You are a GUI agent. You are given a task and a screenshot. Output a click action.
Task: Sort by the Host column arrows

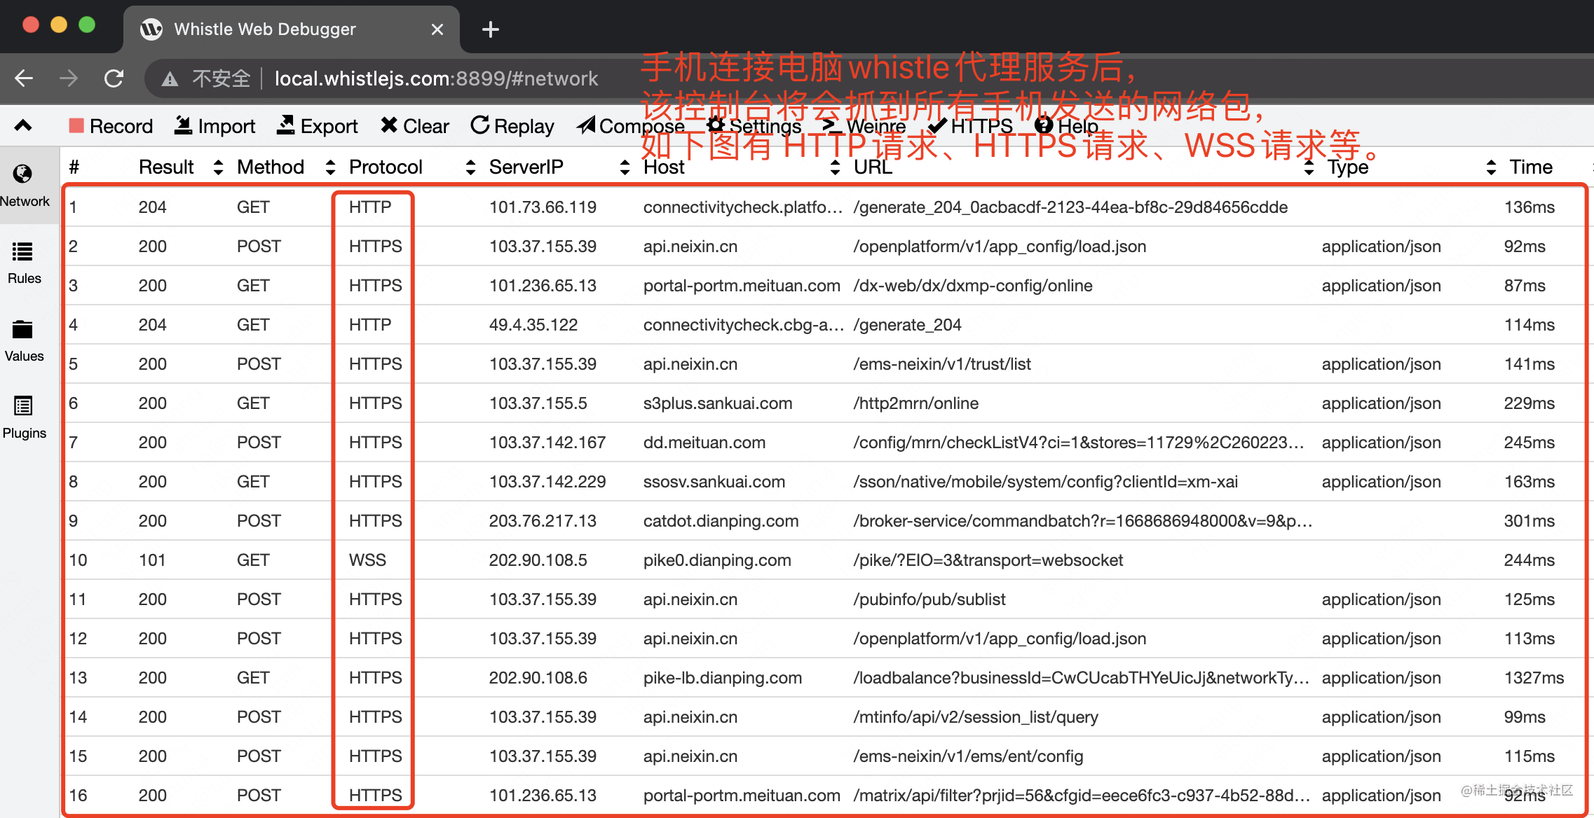(x=836, y=167)
